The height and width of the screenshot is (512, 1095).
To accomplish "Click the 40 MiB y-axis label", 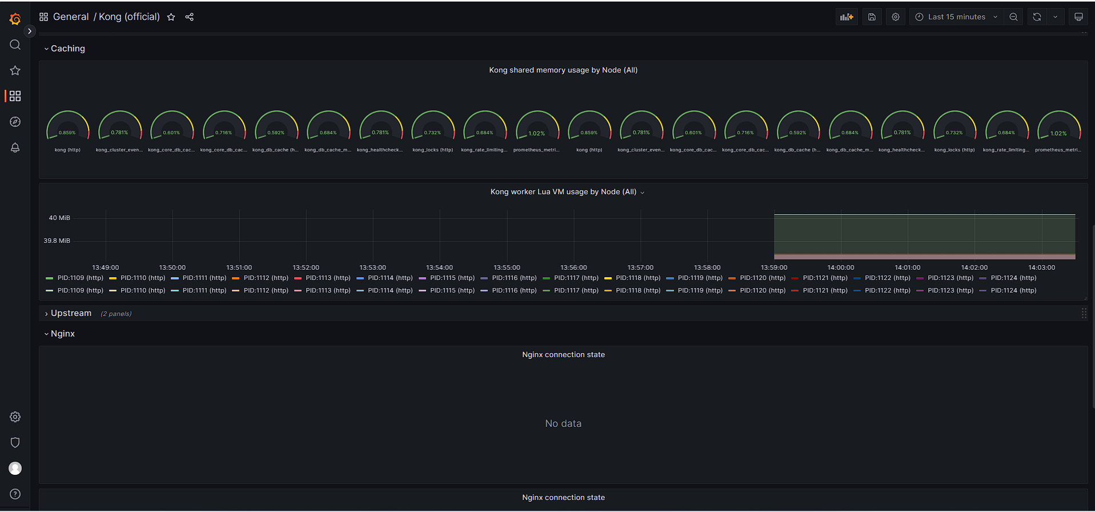I will tap(59, 218).
